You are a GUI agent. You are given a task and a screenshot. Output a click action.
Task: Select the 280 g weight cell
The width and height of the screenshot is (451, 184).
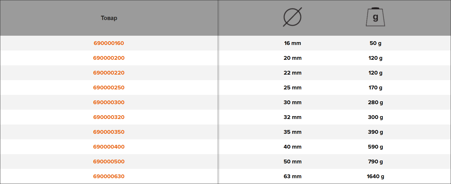[x=375, y=102]
